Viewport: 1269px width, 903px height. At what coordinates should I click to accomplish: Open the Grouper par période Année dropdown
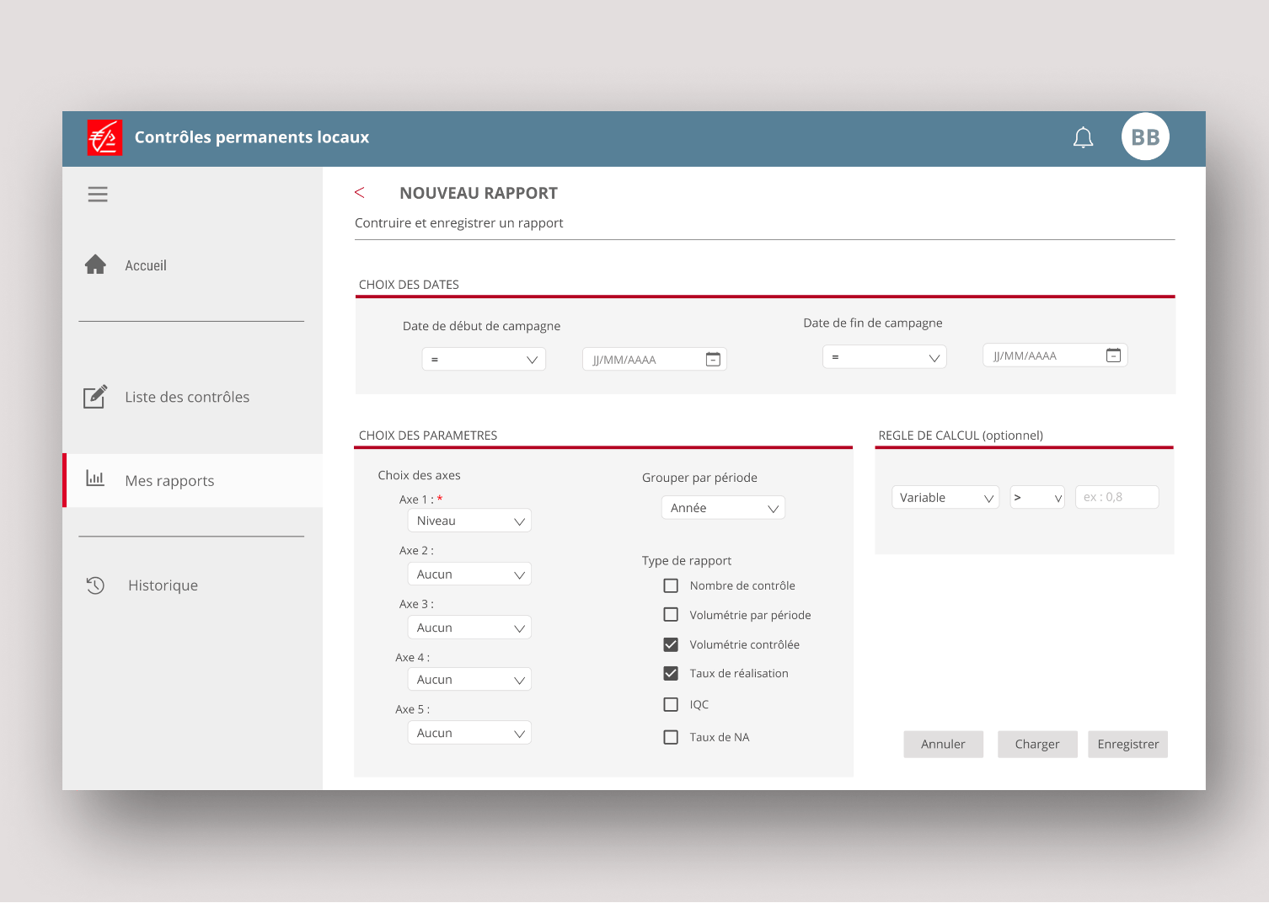(x=723, y=508)
